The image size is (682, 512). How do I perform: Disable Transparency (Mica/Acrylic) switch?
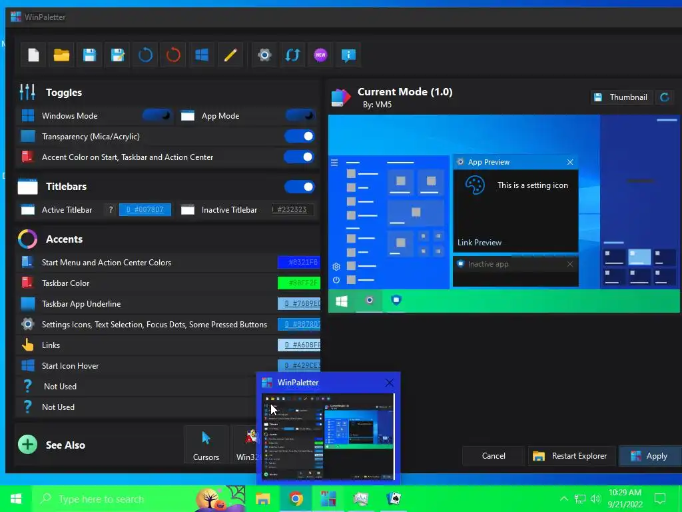click(299, 136)
